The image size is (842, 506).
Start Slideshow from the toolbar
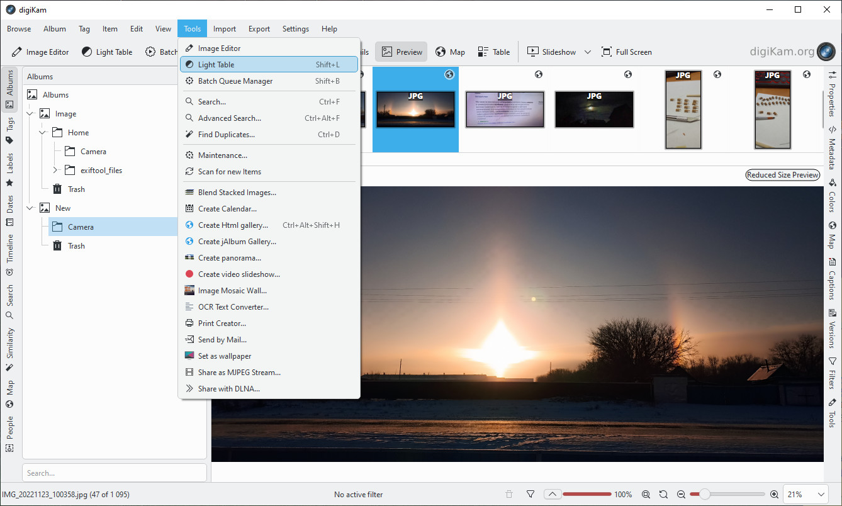click(x=552, y=52)
